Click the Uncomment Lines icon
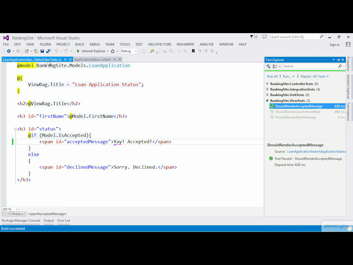The height and width of the screenshot is (265, 353). (185, 51)
